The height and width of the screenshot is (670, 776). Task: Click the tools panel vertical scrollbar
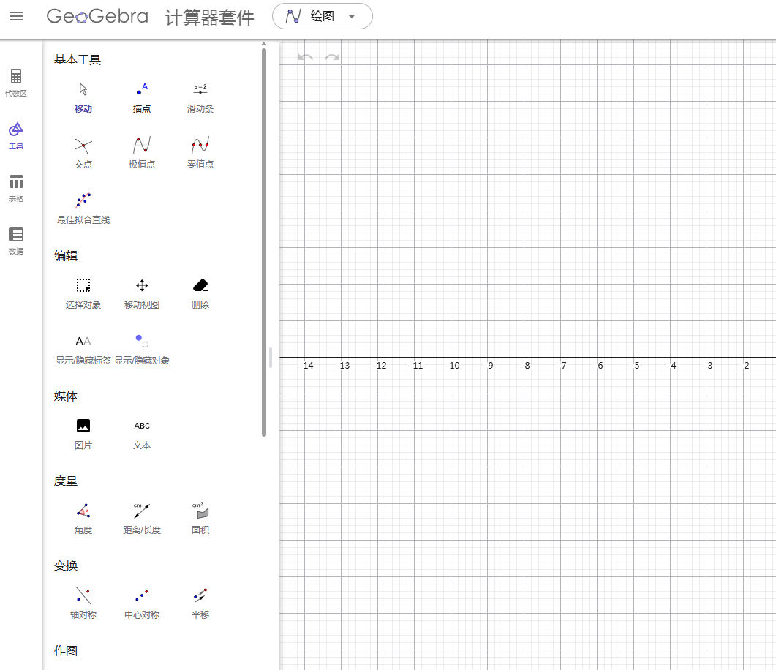point(264,241)
